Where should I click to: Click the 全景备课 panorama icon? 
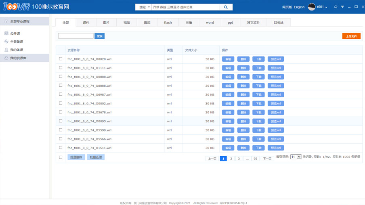point(6,42)
